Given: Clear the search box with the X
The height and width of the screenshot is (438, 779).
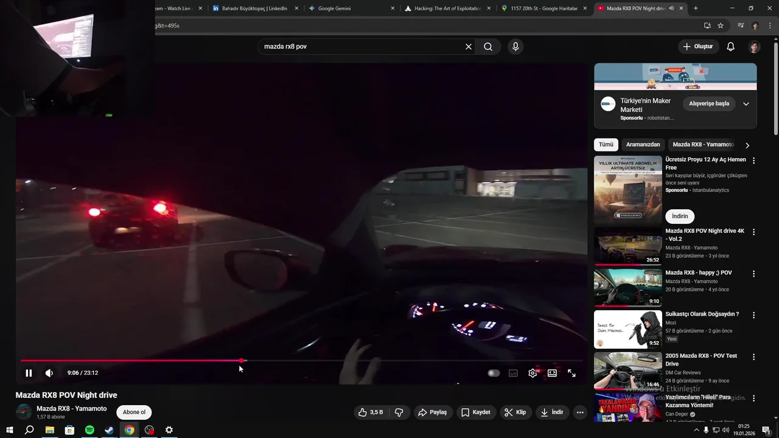Looking at the screenshot, I should (x=469, y=46).
